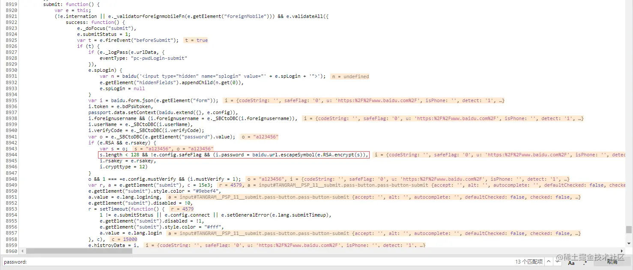
Task: Click the "n = undefined" inline value
Action: point(350,76)
